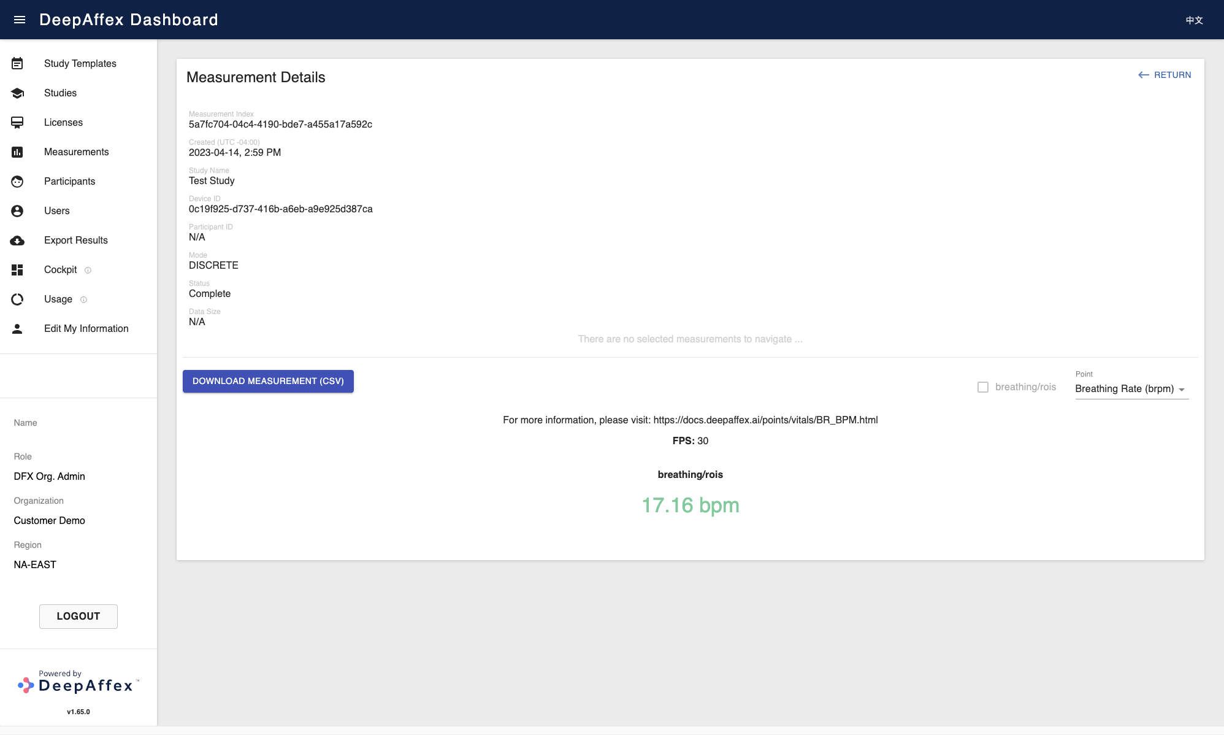Image resolution: width=1224 pixels, height=735 pixels.
Task: Click the created date 2023-04-14, 2:59 PM
Action: (235, 152)
